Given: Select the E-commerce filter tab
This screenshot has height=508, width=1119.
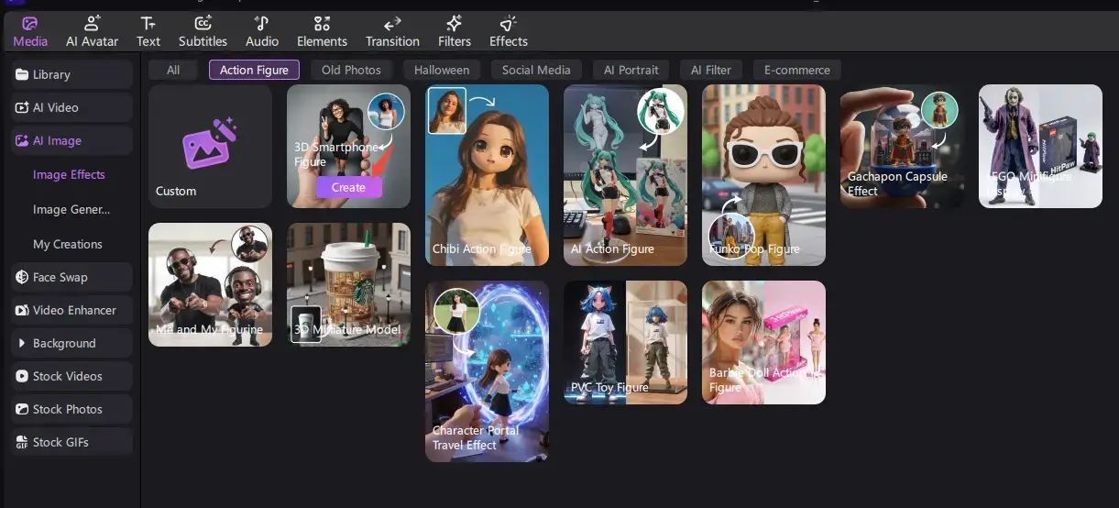Looking at the screenshot, I should coord(796,70).
